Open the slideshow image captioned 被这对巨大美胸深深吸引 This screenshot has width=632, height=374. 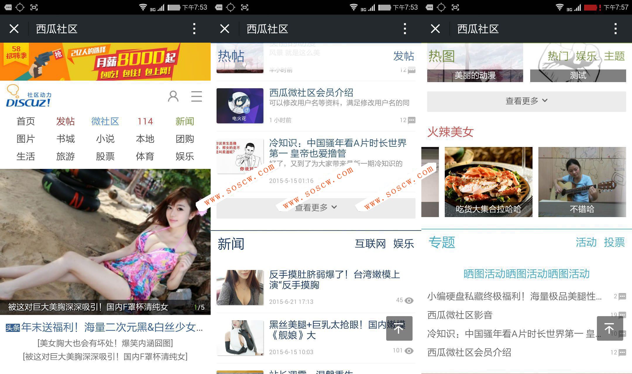105,242
